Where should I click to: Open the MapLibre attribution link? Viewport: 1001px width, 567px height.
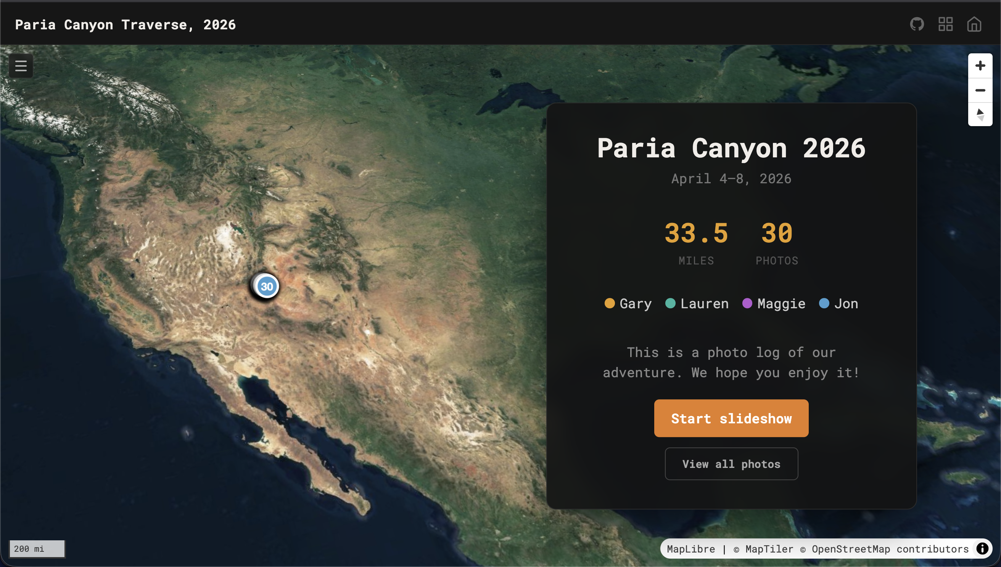(x=691, y=549)
